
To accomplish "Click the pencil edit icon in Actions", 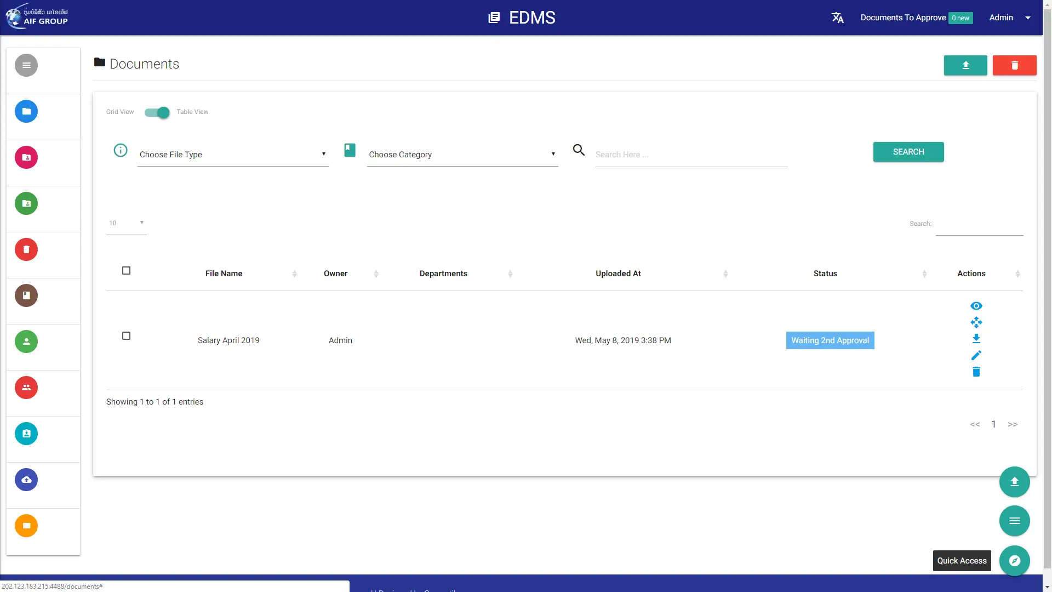I will click(976, 355).
